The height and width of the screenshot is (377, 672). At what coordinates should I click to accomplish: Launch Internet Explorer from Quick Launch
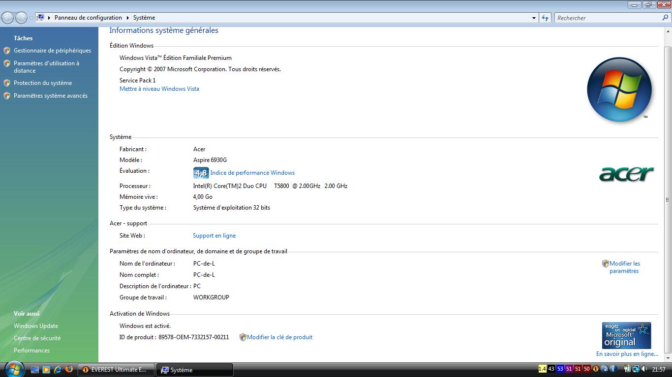(58, 370)
